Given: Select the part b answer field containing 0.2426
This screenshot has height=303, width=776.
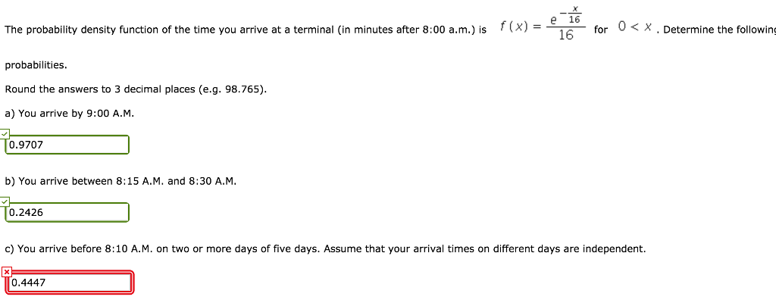Looking at the screenshot, I should (x=68, y=213).
